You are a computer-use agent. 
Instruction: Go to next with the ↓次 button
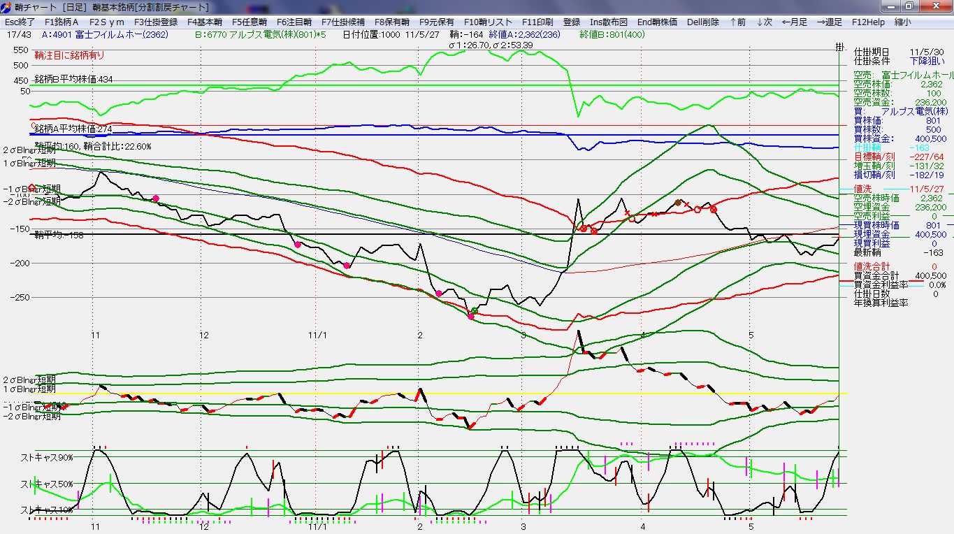point(764,22)
